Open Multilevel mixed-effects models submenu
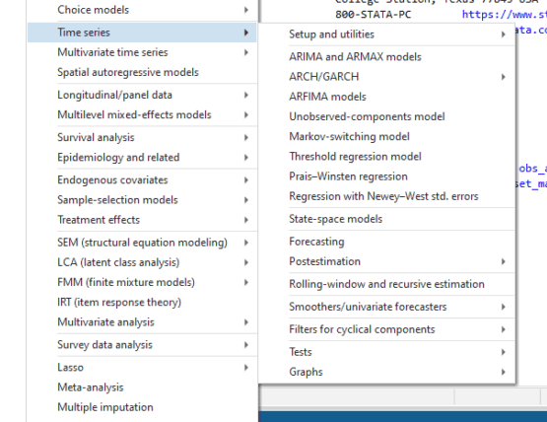The image size is (547, 422). [x=142, y=114]
